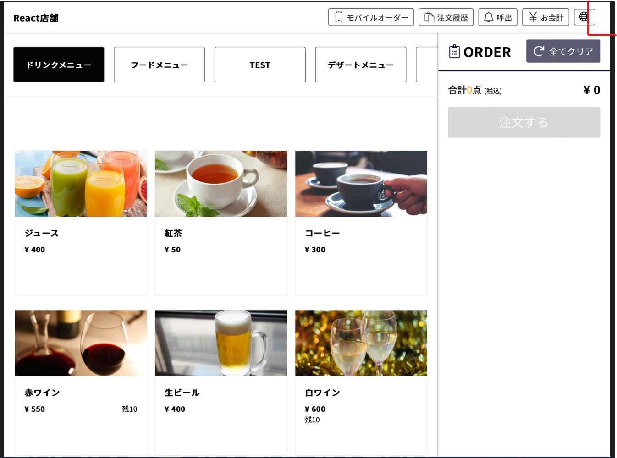Add コーヒー item priced ¥300
617x458 pixels.
(361, 223)
